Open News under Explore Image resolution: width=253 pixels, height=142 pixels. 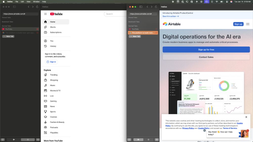(x=56, y=106)
